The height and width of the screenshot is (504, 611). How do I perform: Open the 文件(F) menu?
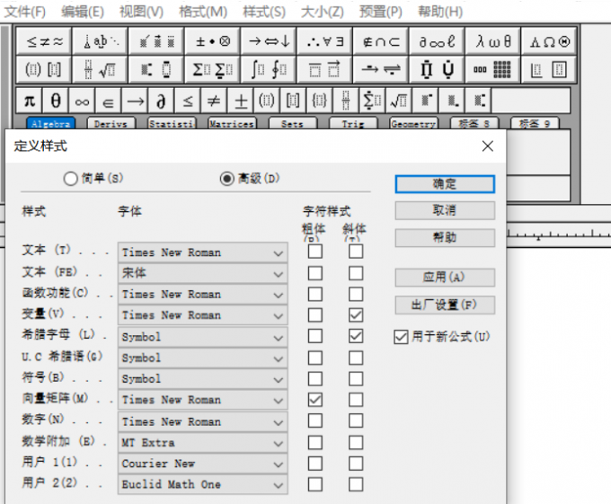[x=24, y=12]
